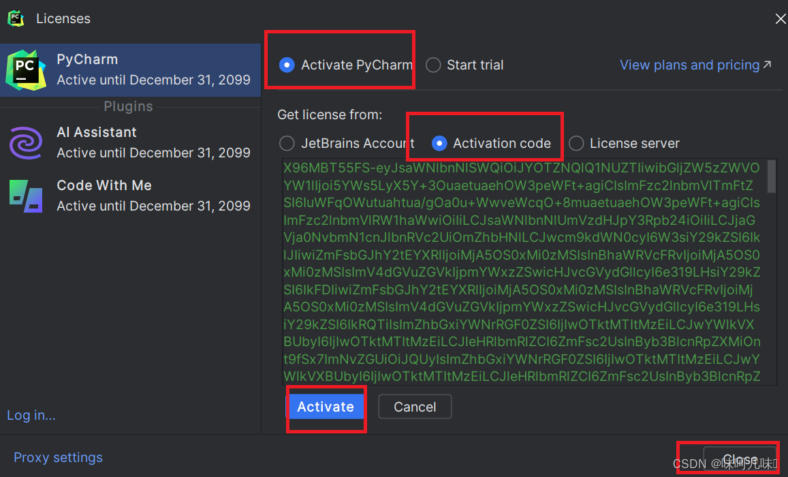Click the Close button at bottom right
This screenshot has width=788, height=477.
pyautogui.click(x=740, y=459)
